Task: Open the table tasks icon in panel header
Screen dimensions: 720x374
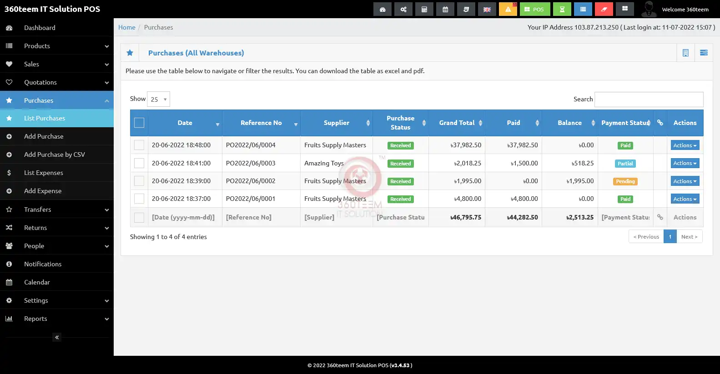Action: click(x=704, y=53)
